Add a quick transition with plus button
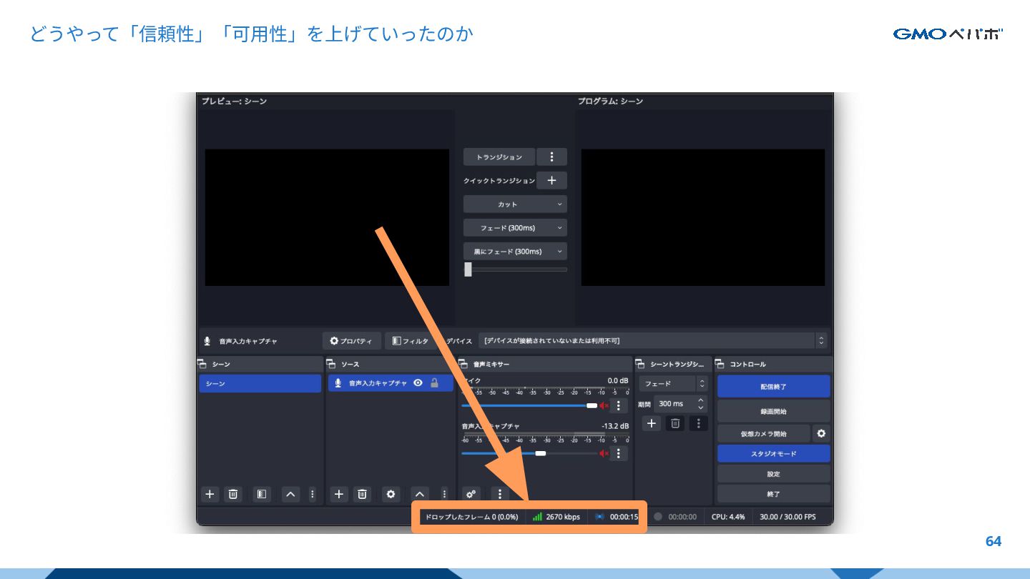1030x579 pixels. click(x=551, y=180)
